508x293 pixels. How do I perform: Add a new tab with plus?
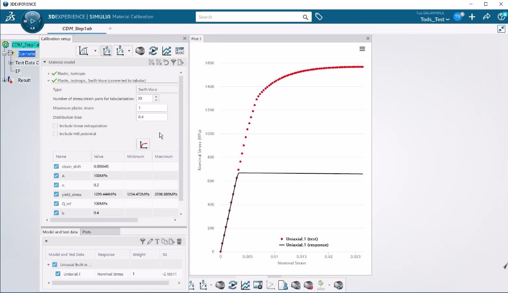coord(110,29)
